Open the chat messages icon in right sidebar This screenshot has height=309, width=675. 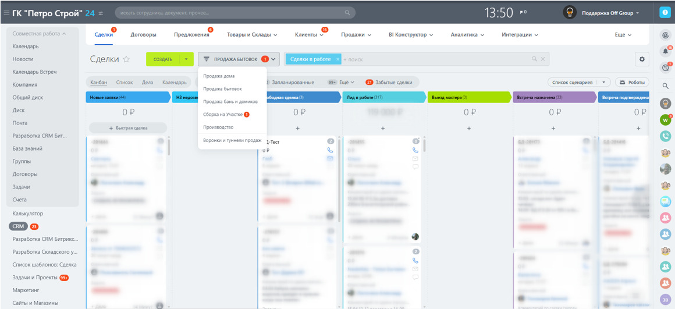click(x=666, y=67)
